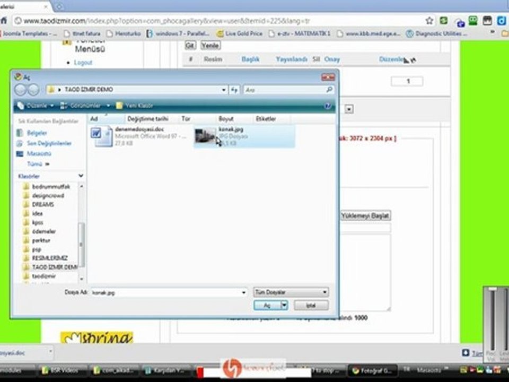Image resolution: width=509 pixels, height=382 pixels.
Task: Click the Düzenle column link on webpage
Action: [x=391, y=59]
